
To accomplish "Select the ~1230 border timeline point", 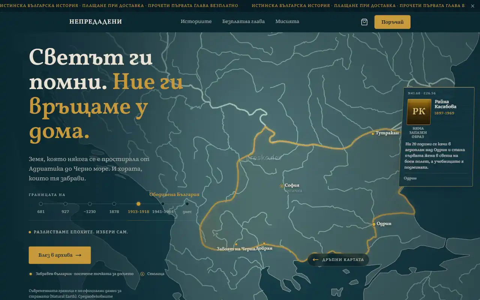I will (x=90, y=204).
